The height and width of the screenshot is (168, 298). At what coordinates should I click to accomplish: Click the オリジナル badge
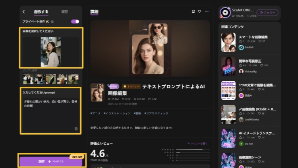[132, 86]
